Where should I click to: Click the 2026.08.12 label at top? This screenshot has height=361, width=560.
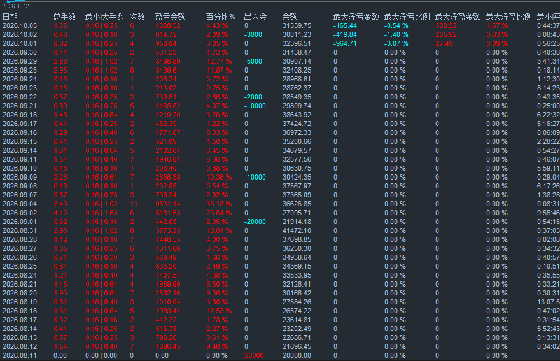click(x=17, y=6)
